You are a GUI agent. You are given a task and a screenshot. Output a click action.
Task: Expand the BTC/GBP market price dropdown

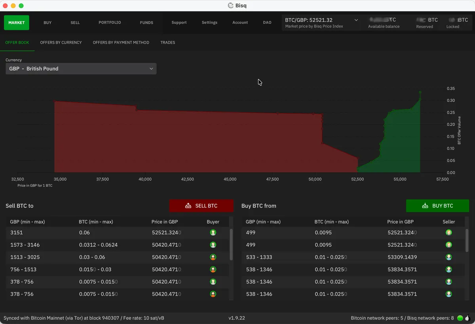coord(355,20)
